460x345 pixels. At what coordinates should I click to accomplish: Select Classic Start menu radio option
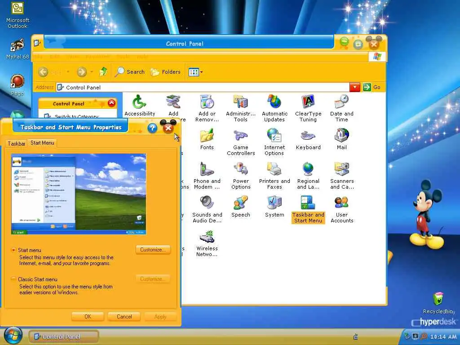coord(13,279)
